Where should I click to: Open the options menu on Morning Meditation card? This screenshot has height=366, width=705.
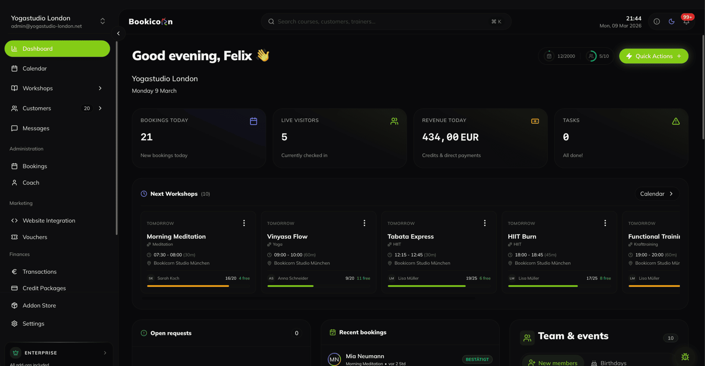pyautogui.click(x=244, y=223)
